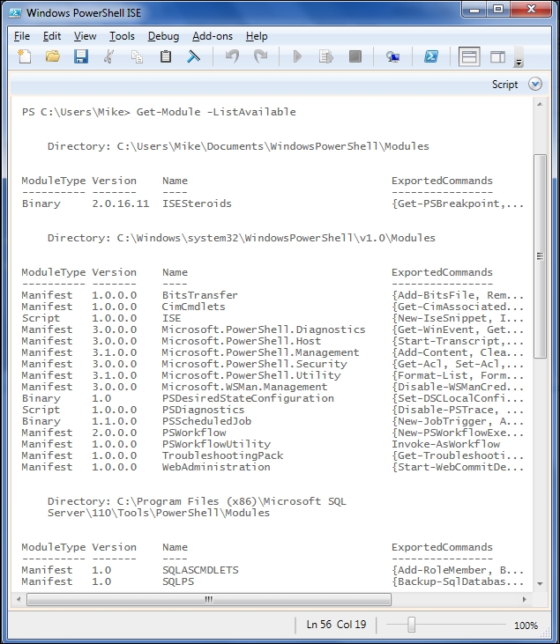The image size is (560, 644).
Task: Click the Get-Module -ListAvailable command text
Action: coord(216,112)
